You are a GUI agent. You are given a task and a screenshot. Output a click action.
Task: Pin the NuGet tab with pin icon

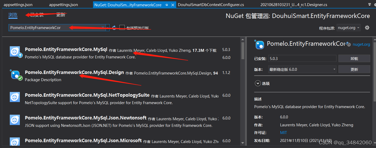click(166, 5)
